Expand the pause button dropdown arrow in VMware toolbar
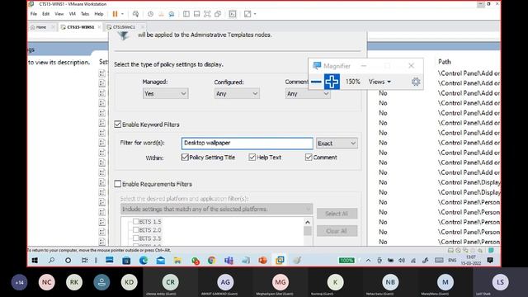The image size is (528, 297). tap(122, 14)
